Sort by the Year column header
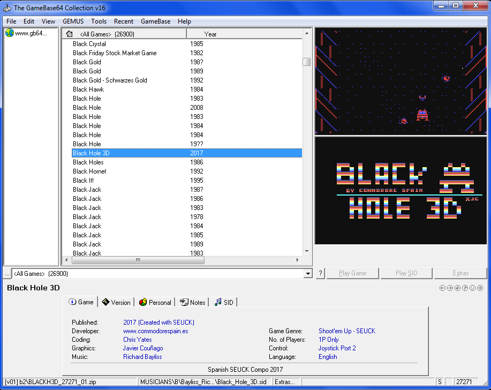Image resolution: width=491 pixels, height=390 pixels. click(244, 34)
